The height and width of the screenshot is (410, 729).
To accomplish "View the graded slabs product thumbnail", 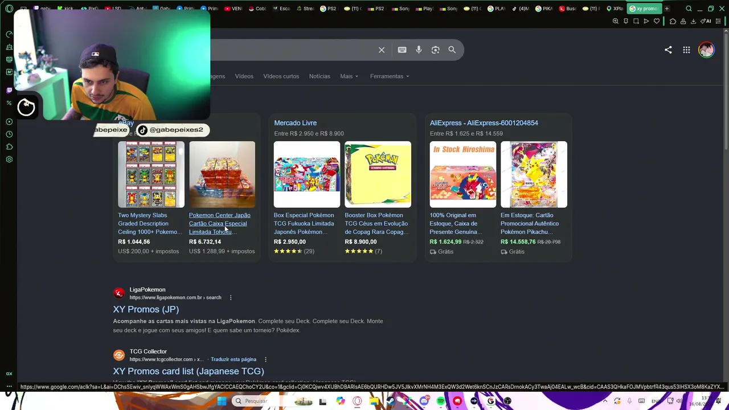I will 151,174.
